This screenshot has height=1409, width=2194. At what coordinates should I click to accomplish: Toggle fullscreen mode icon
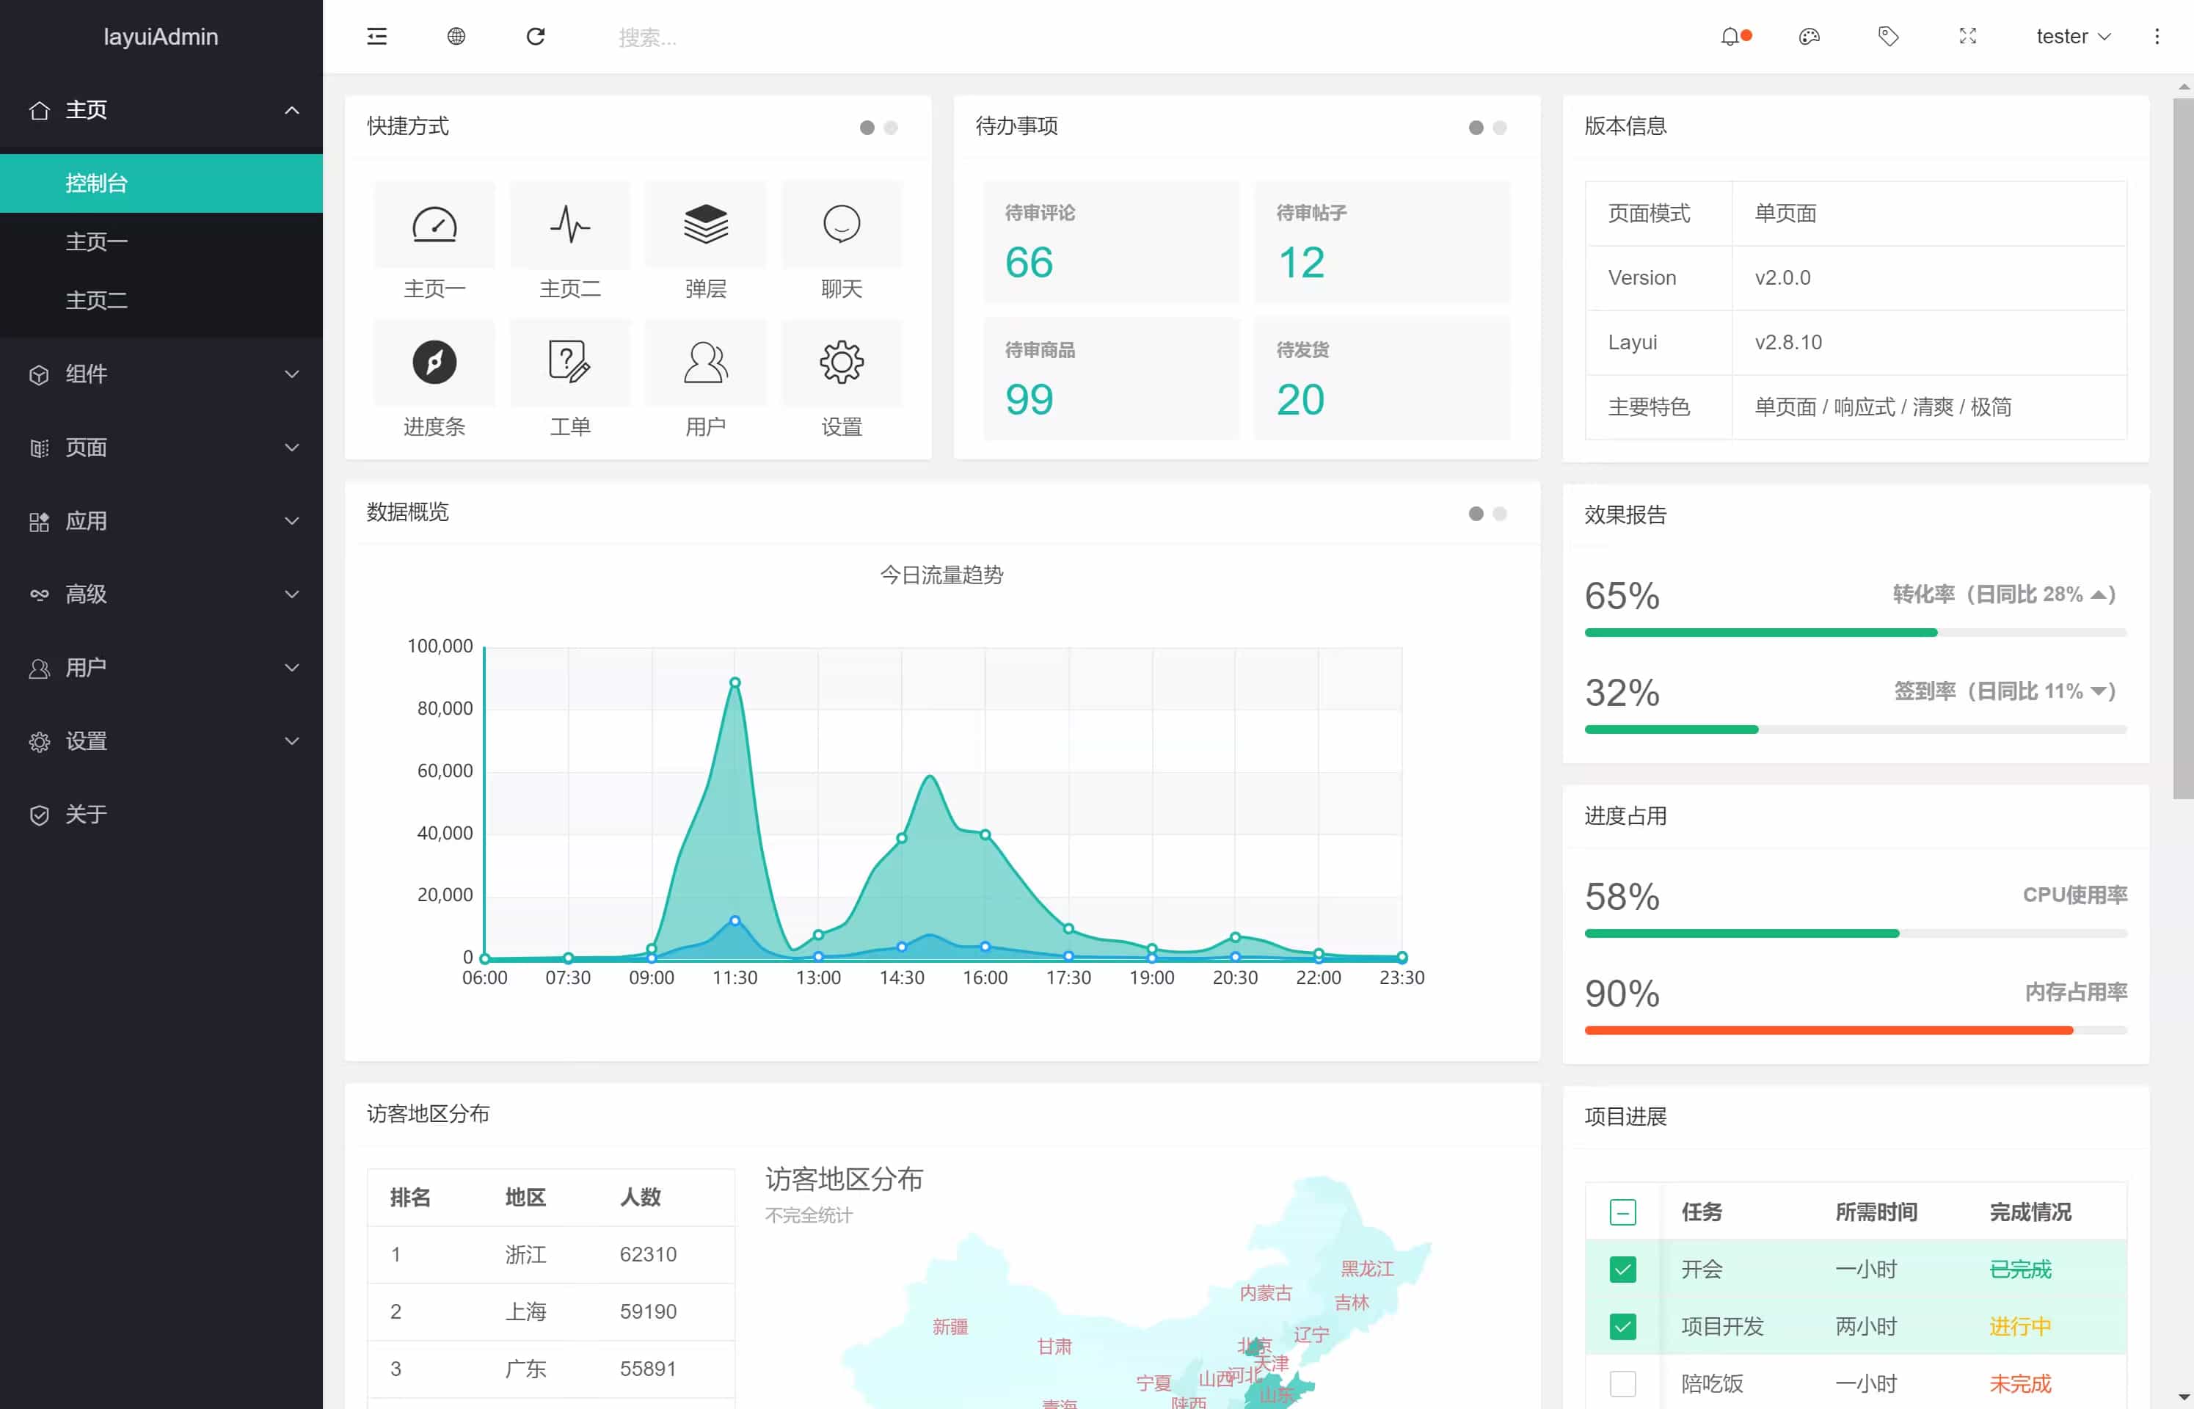pos(1967,37)
